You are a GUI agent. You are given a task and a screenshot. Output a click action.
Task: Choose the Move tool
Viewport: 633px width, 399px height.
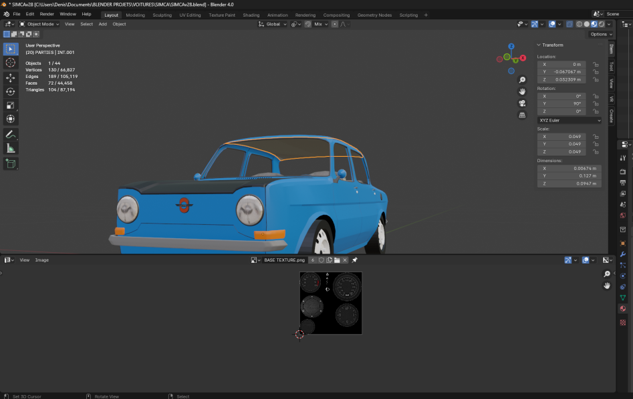(11, 78)
